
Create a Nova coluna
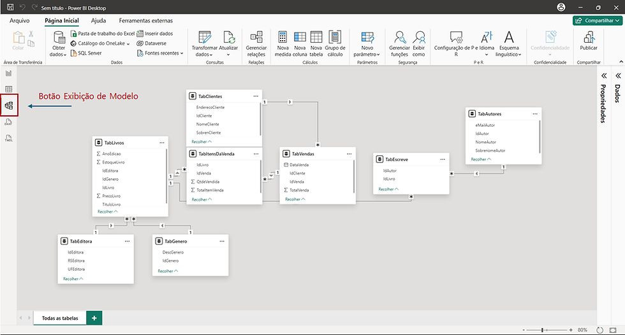(300, 44)
